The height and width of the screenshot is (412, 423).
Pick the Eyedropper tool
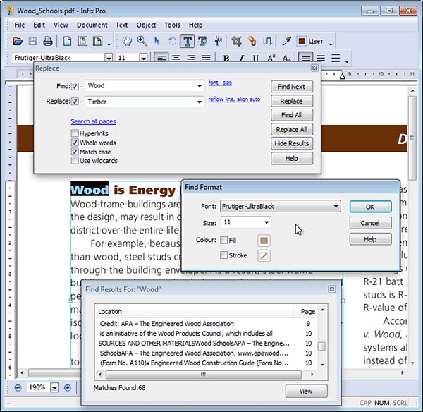tap(287, 42)
